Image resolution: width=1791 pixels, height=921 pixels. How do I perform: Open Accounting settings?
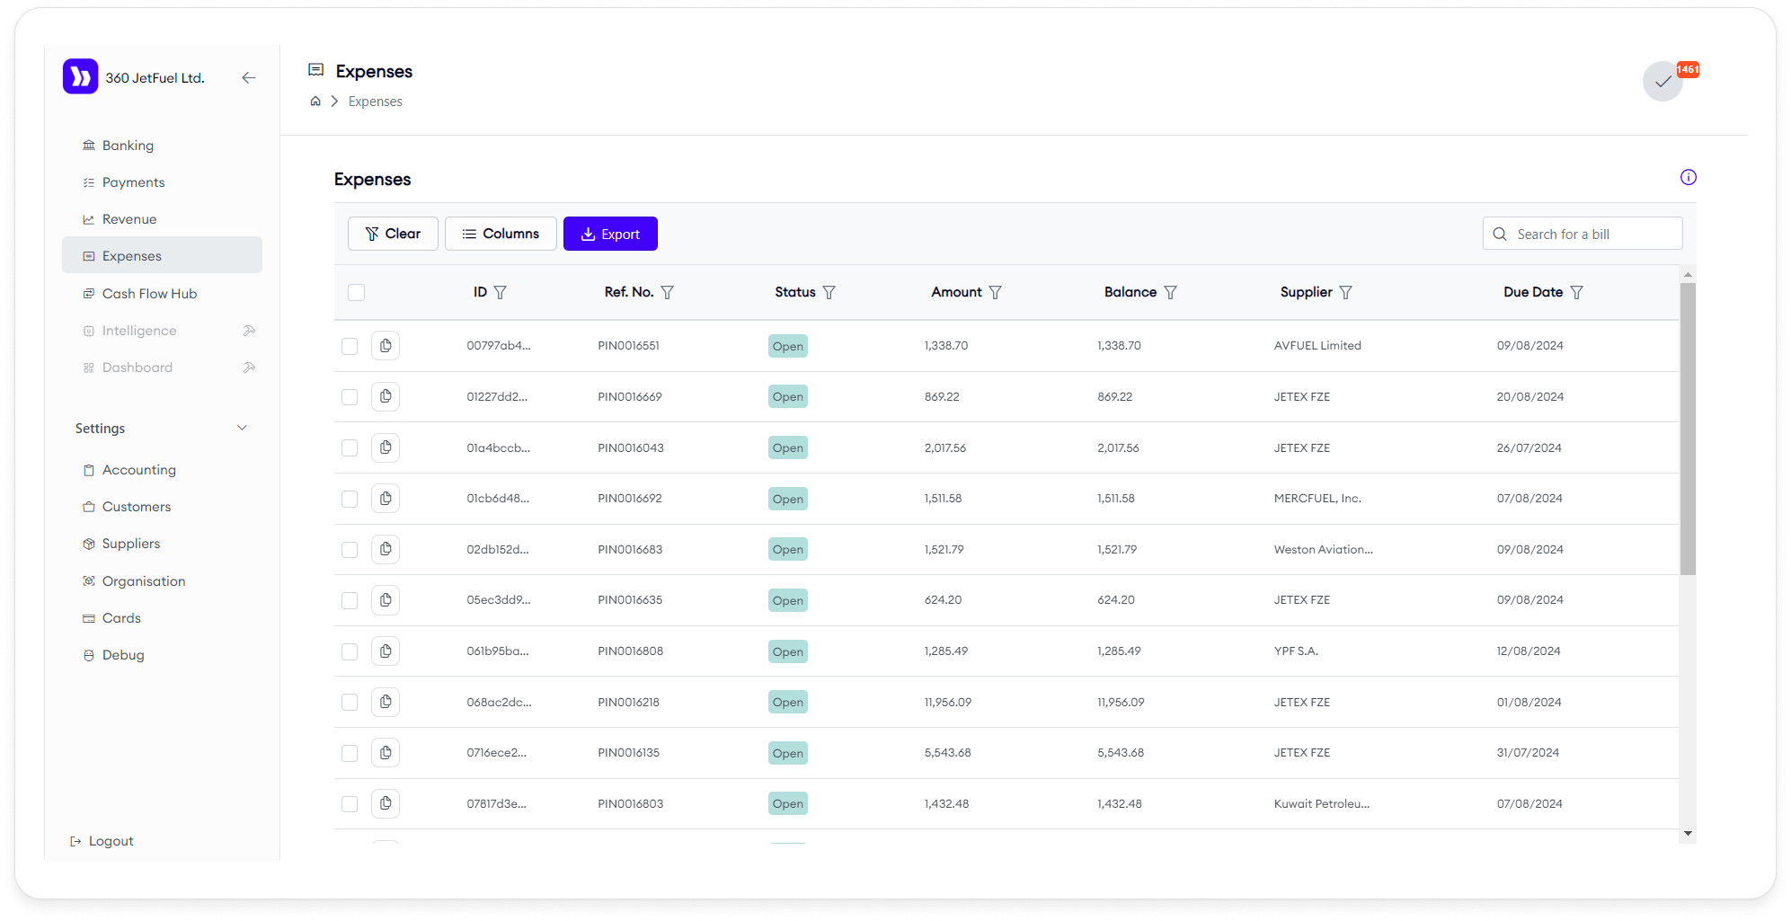pos(162,470)
